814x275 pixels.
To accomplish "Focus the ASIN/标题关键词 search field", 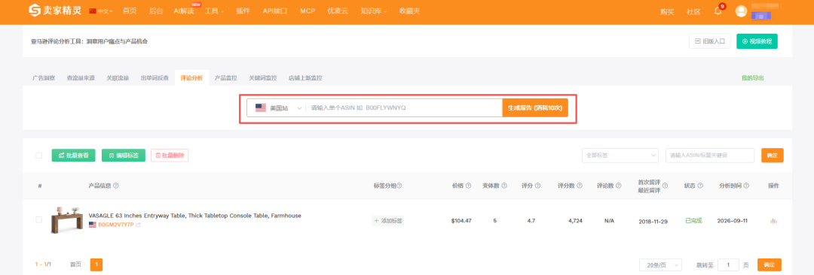I will point(710,156).
